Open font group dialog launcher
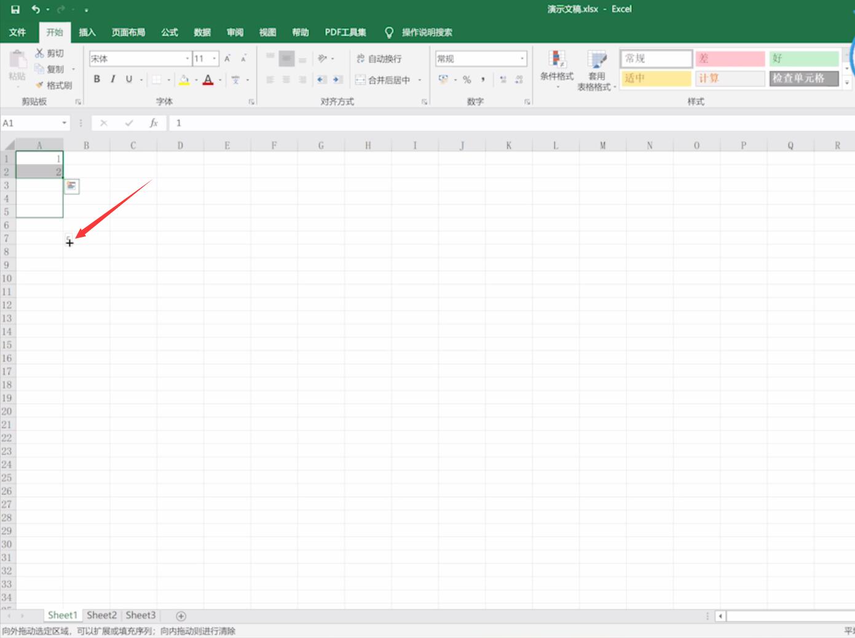This screenshot has height=638, width=855. [251, 102]
